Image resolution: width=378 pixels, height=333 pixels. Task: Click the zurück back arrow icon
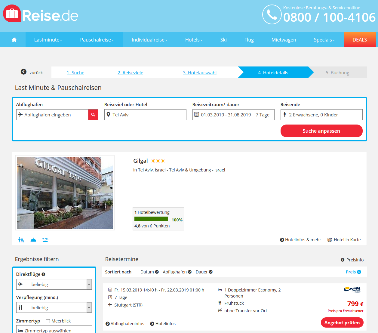click(23, 72)
